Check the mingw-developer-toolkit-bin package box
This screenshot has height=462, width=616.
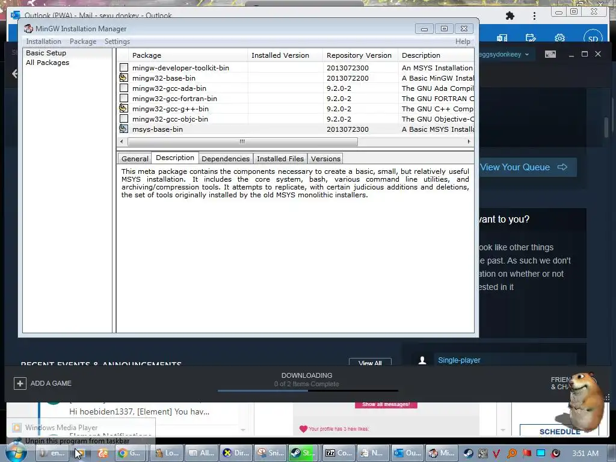(x=124, y=67)
